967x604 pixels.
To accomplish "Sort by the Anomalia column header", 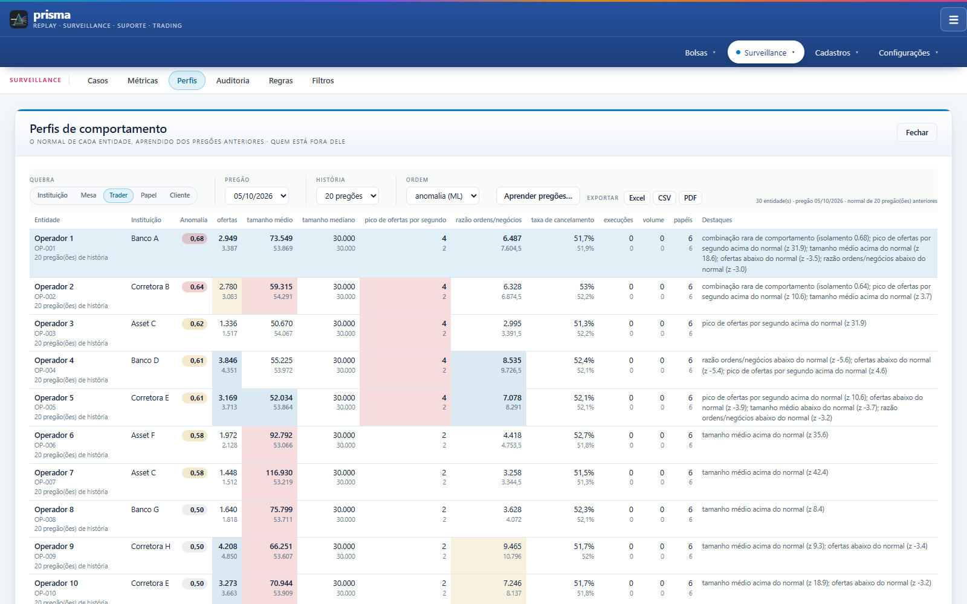I will click(193, 220).
